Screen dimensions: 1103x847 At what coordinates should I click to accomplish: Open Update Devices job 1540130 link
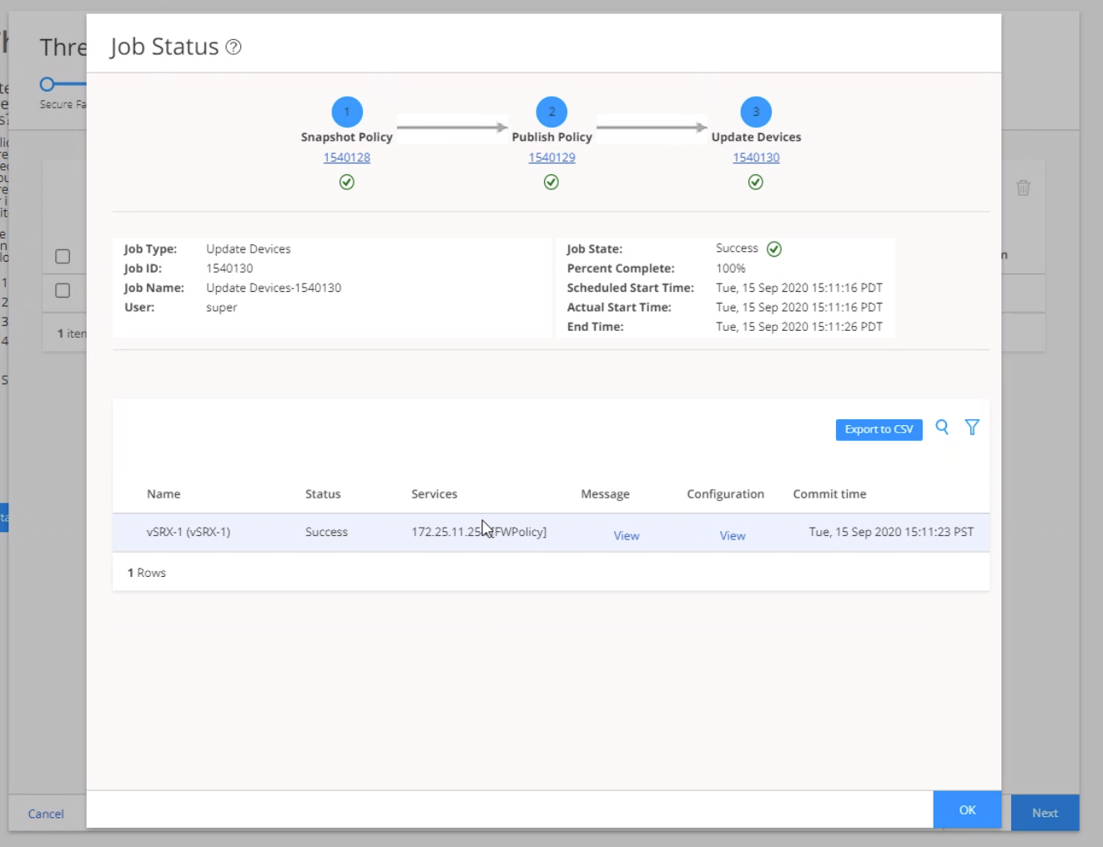[756, 158]
